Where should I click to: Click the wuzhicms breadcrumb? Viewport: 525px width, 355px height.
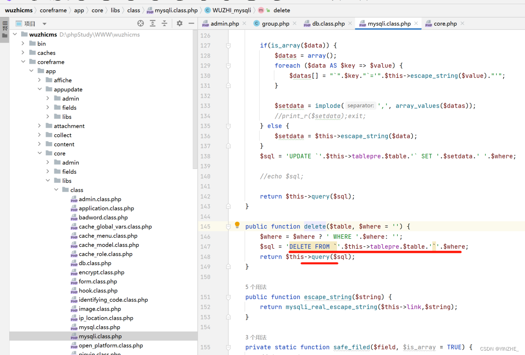(x=18, y=10)
